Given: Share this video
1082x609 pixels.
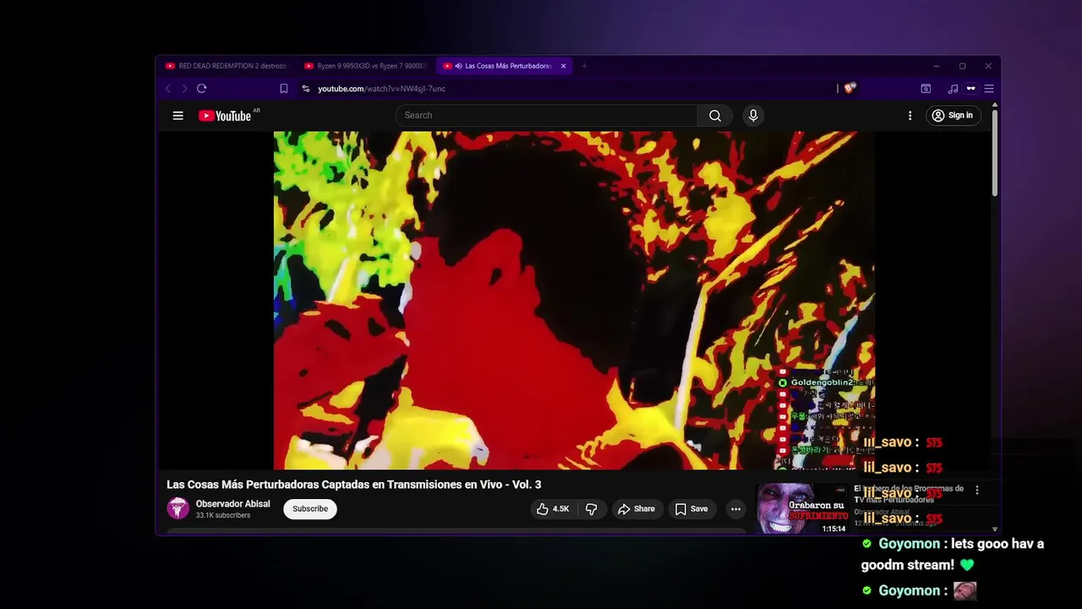Looking at the screenshot, I should point(637,509).
